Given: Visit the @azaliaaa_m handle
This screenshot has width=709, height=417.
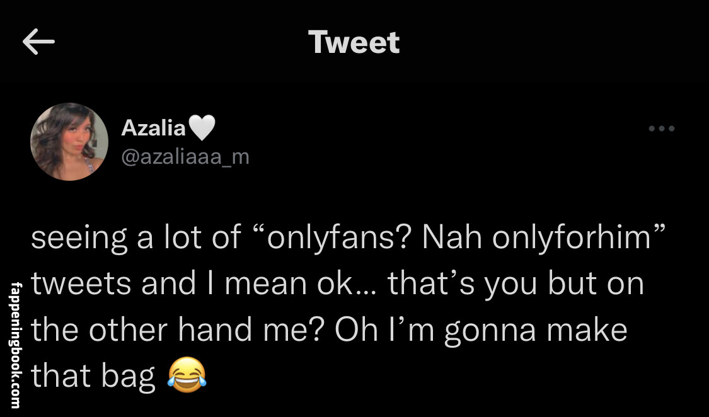Looking at the screenshot, I should (x=185, y=156).
